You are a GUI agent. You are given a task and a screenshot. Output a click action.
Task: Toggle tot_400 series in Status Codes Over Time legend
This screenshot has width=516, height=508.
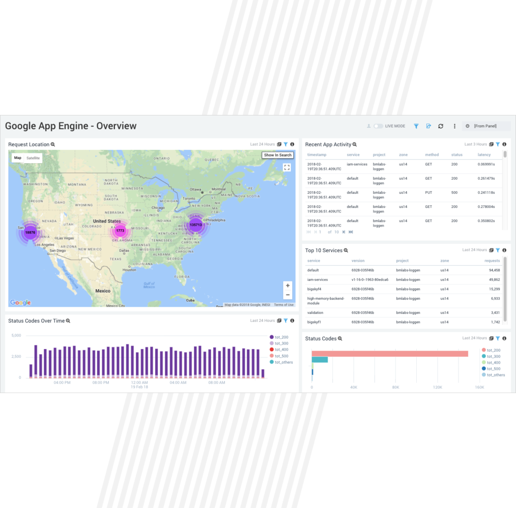click(279, 350)
